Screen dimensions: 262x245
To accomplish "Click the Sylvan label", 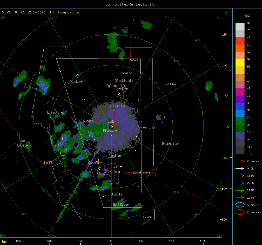I will tap(111, 86).
